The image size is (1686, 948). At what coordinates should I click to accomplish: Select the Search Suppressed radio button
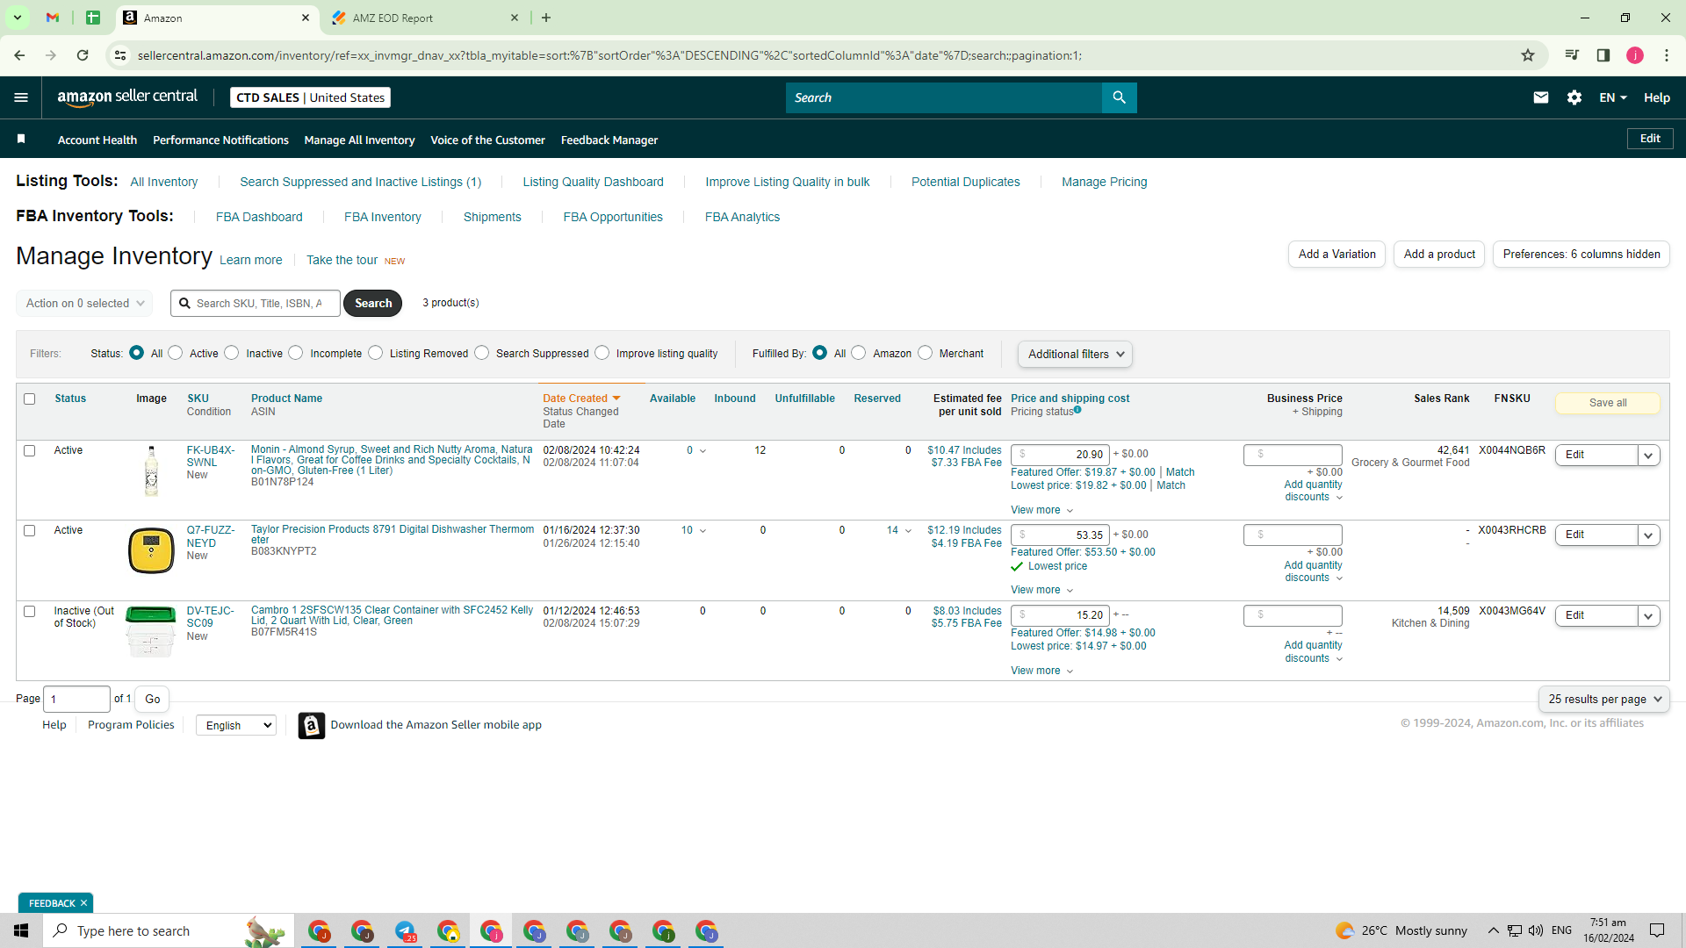tap(482, 353)
